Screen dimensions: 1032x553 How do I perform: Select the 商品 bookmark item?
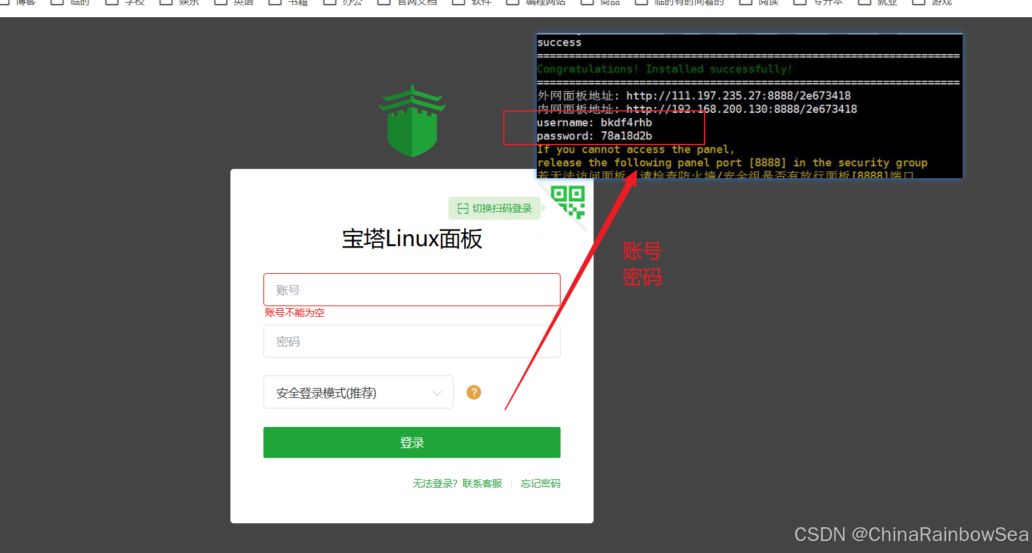point(609,3)
